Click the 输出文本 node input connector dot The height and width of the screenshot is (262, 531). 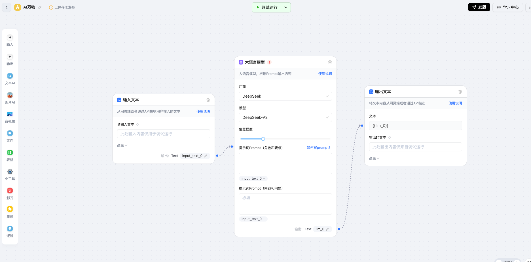[362, 126]
